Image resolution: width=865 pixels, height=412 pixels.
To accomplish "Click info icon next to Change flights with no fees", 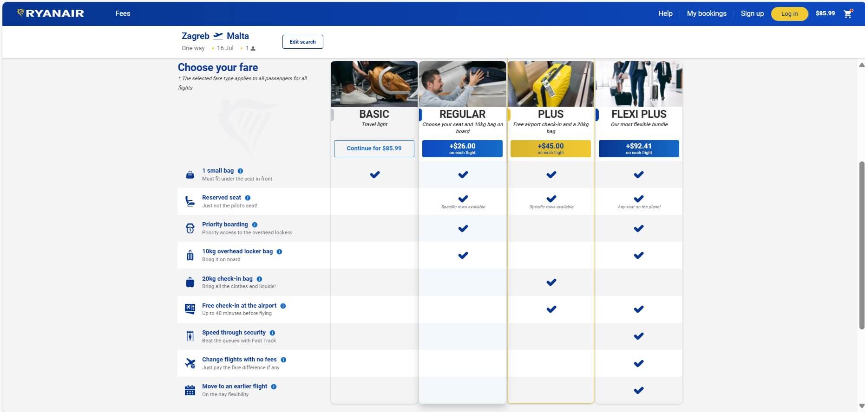I will [x=283, y=360].
